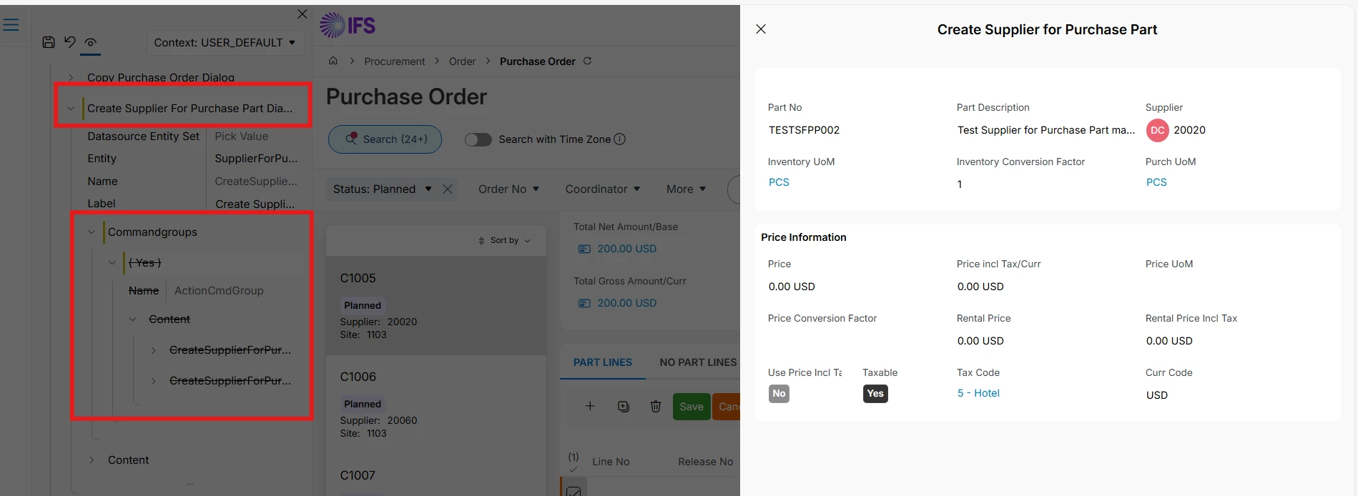Click Curr Code value USD
1358x496 pixels.
[1156, 395]
